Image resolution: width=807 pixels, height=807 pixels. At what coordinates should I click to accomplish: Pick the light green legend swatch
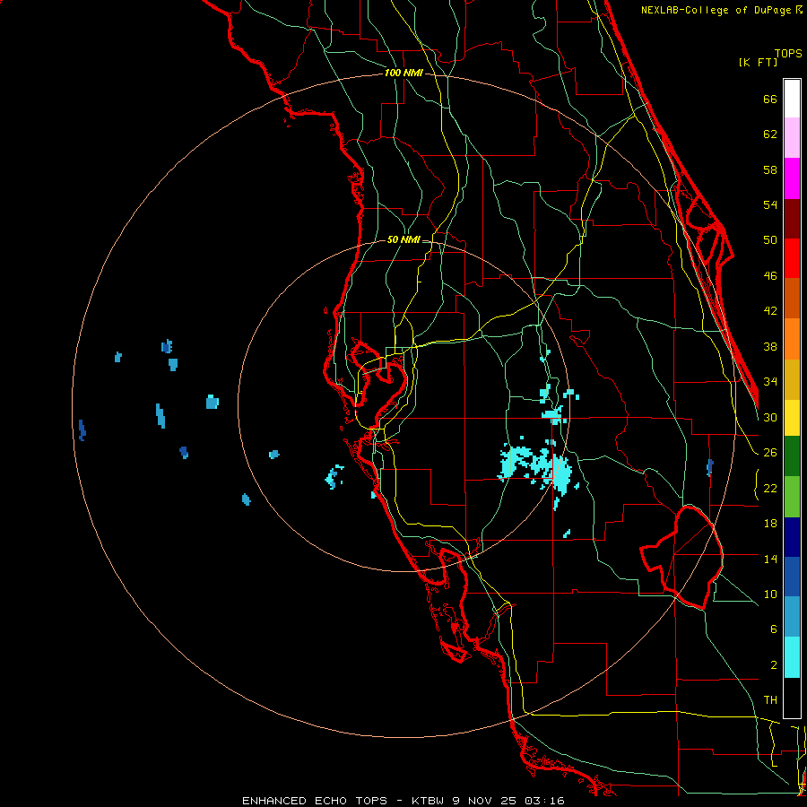(792, 497)
